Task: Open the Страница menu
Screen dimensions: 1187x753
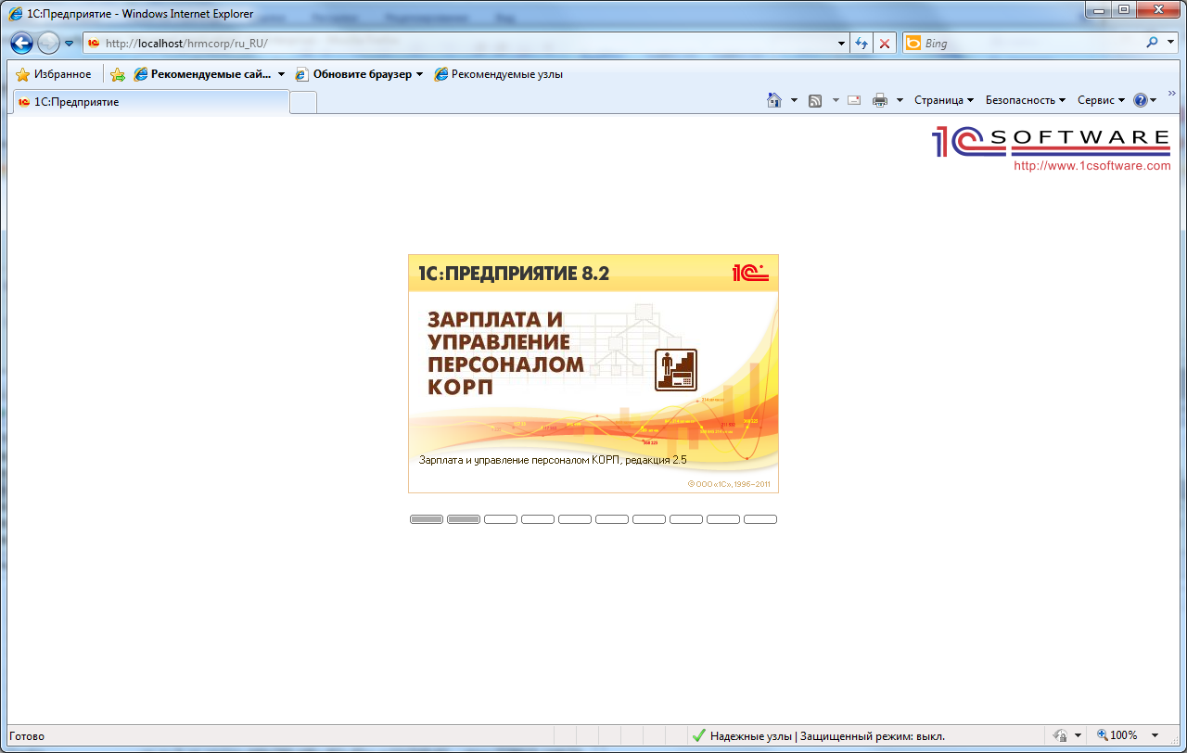Action: tap(944, 100)
